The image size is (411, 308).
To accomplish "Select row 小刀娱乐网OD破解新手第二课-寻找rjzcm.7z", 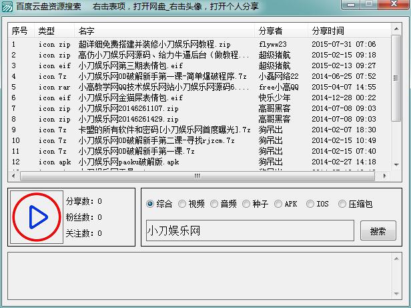I will 199,140.
